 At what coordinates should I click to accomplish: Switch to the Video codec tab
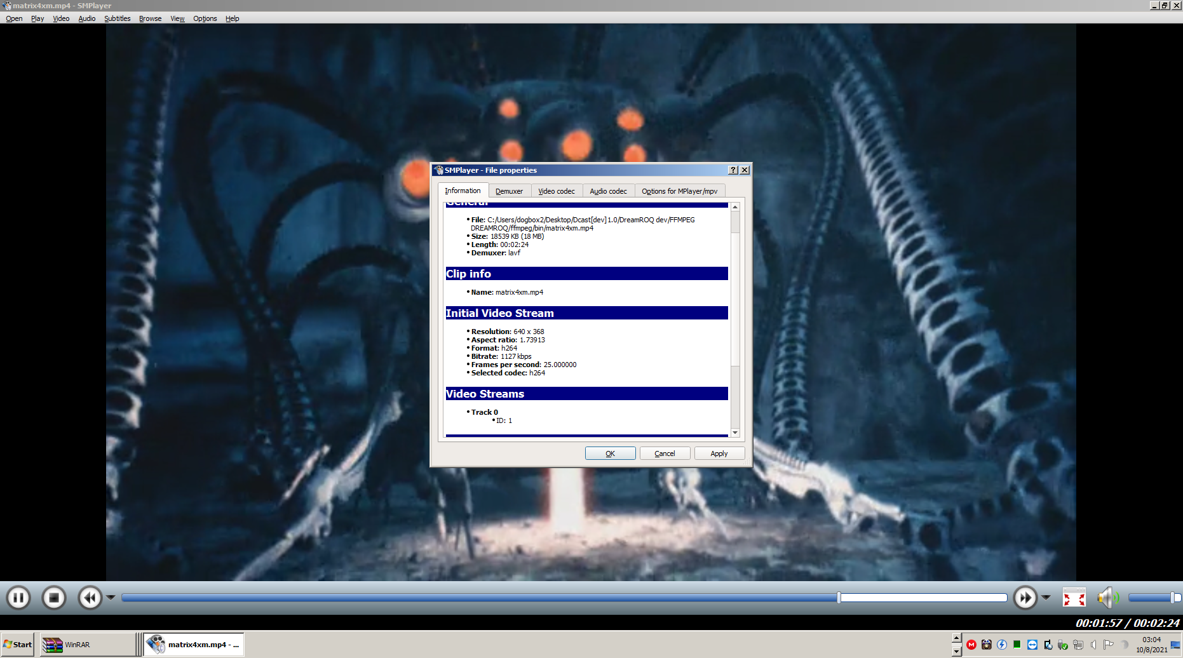557,191
